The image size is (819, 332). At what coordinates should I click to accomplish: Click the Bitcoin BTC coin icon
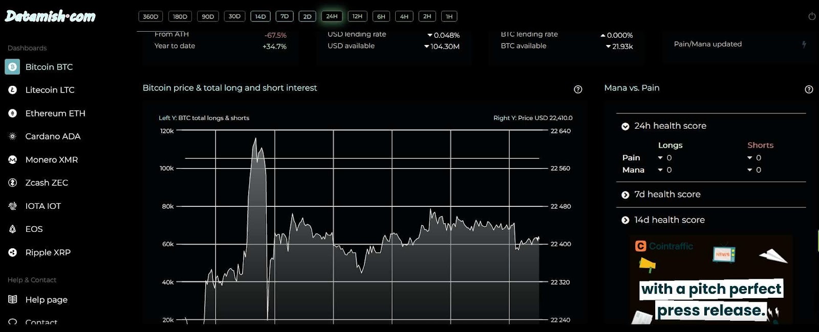[12, 67]
